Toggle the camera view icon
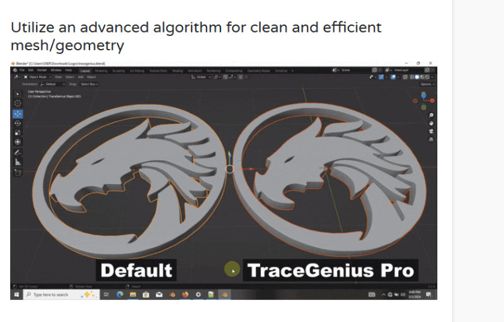504x322 pixels. tap(431, 131)
